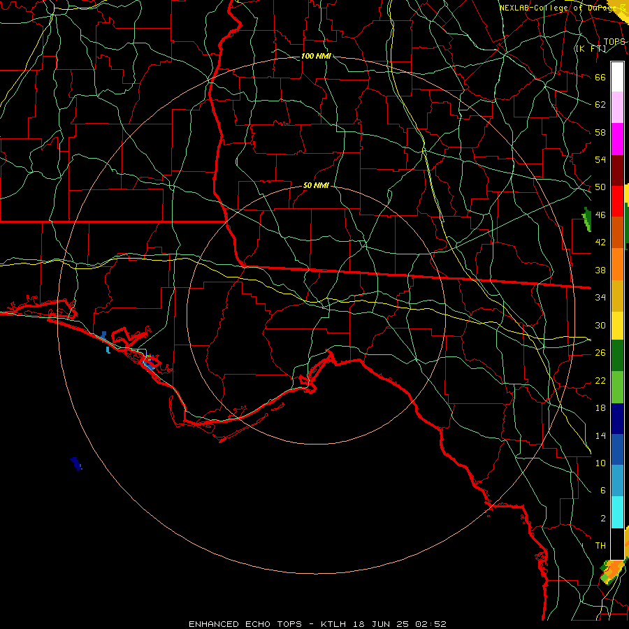Click the orange 38 kft legend swatch
Screen dimensions: 629x629
tap(617, 263)
